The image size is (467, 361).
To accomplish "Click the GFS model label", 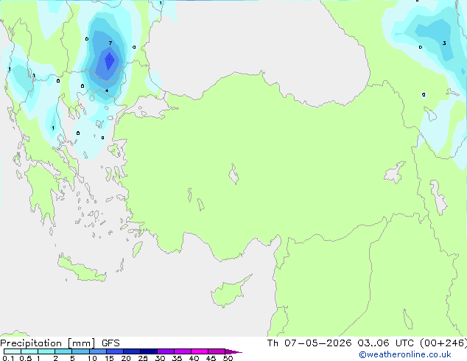I will coord(110,343).
